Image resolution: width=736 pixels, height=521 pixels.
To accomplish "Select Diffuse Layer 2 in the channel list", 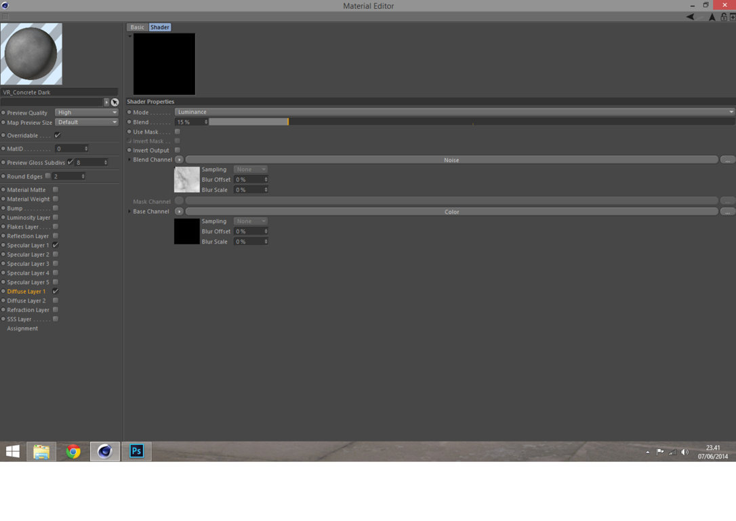I will pyautogui.click(x=26, y=301).
